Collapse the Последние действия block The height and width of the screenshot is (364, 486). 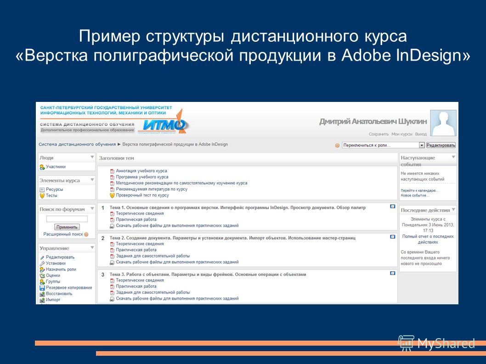453,209
